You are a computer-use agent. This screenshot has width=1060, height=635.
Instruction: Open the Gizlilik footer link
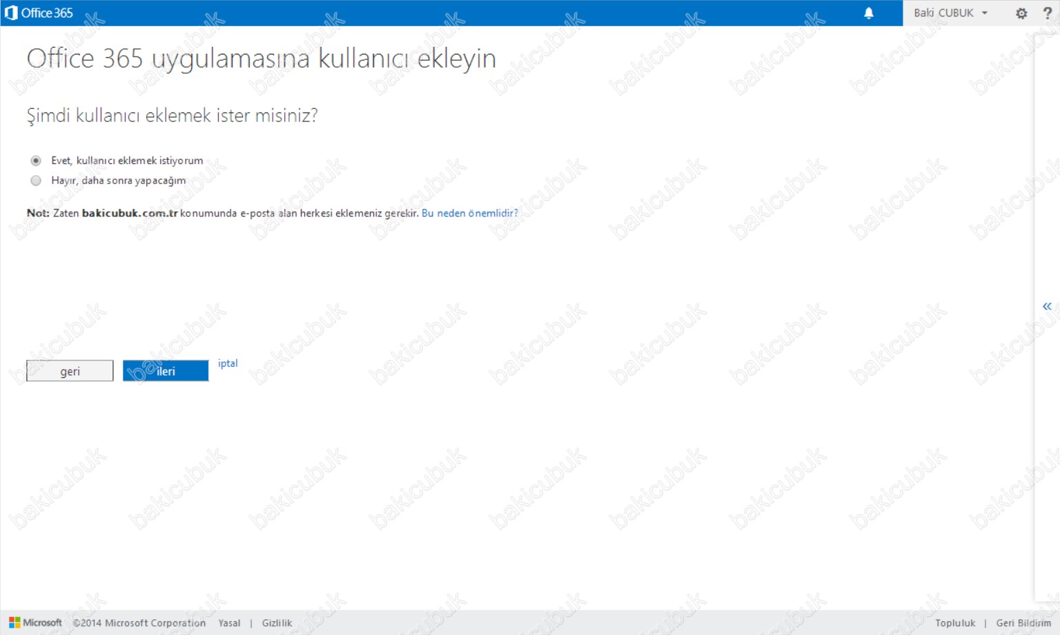click(277, 623)
